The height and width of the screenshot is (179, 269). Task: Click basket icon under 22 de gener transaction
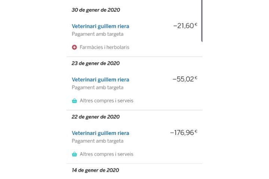click(x=74, y=154)
